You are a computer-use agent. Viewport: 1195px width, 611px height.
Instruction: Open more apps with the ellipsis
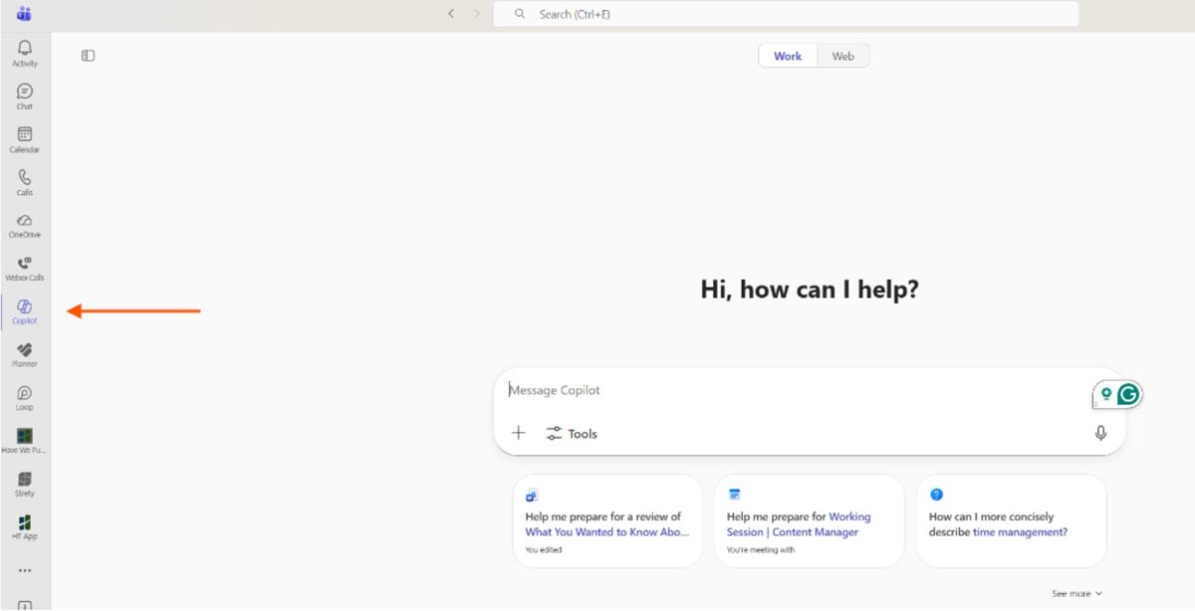(24, 569)
